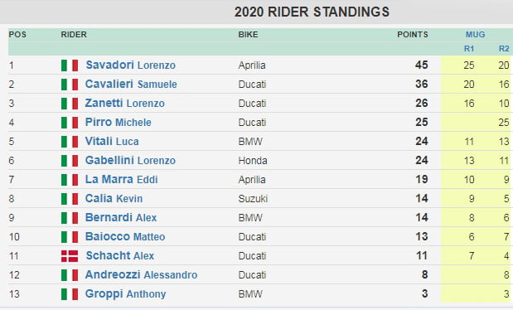This screenshot has height=310, width=513.
Task: Click the flag icon next to Calia
Action: pyautogui.click(x=70, y=199)
